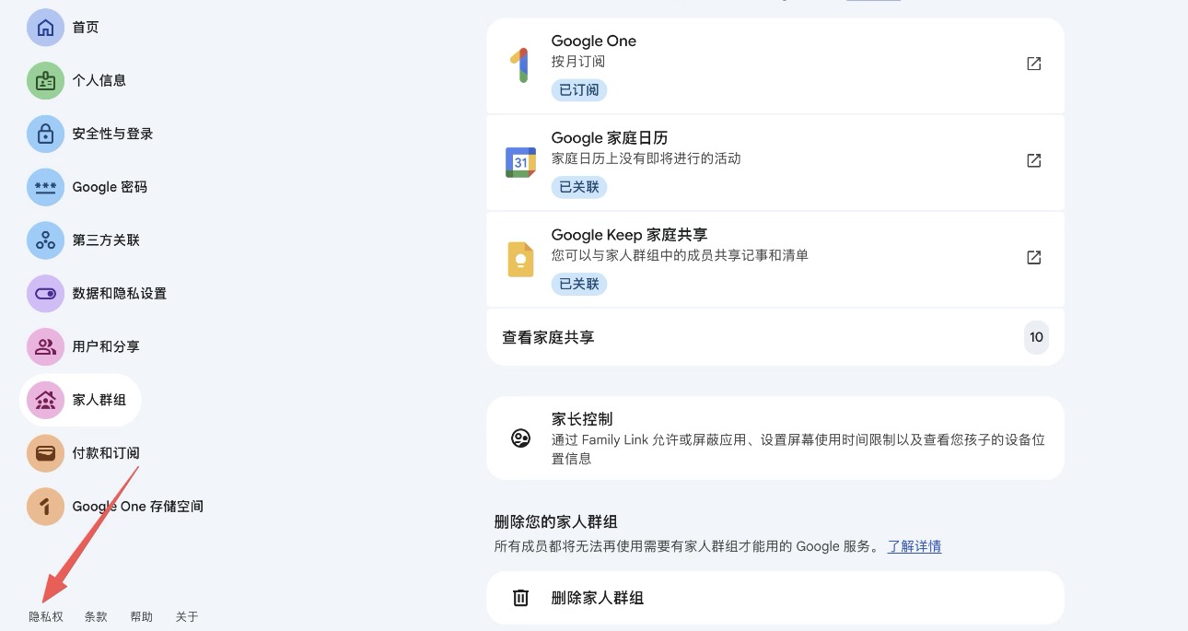The height and width of the screenshot is (631, 1188).
Task: Click the Family group icon
Action: [x=45, y=401]
